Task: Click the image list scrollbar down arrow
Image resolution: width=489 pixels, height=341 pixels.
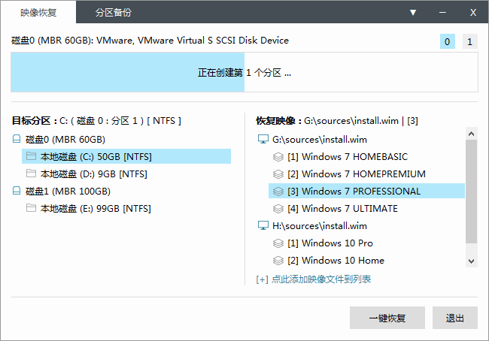Action: [471, 261]
